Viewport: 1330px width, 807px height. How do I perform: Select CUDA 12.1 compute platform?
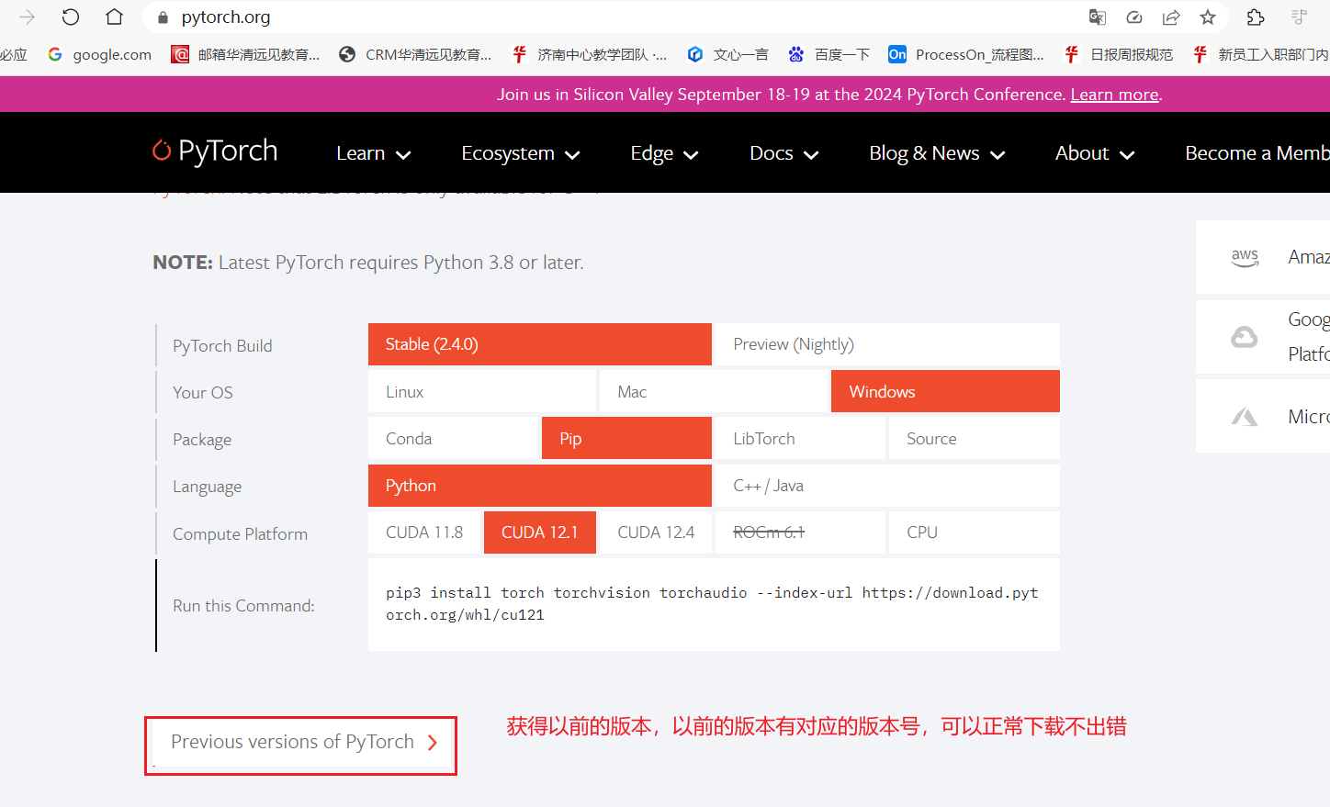[x=540, y=532]
